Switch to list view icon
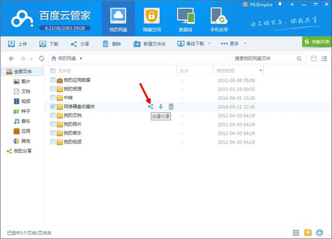The height and width of the screenshot is (239, 332). tap(324, 59)
